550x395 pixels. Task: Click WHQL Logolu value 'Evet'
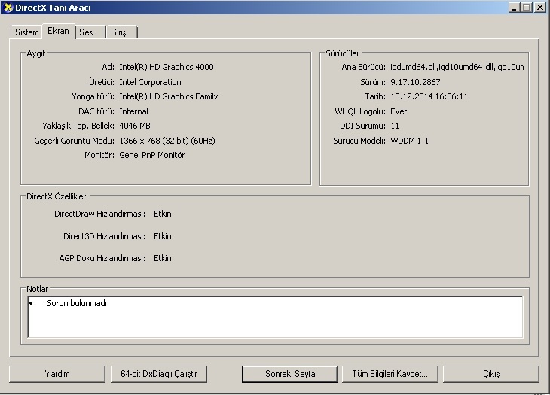click(399, 111)
